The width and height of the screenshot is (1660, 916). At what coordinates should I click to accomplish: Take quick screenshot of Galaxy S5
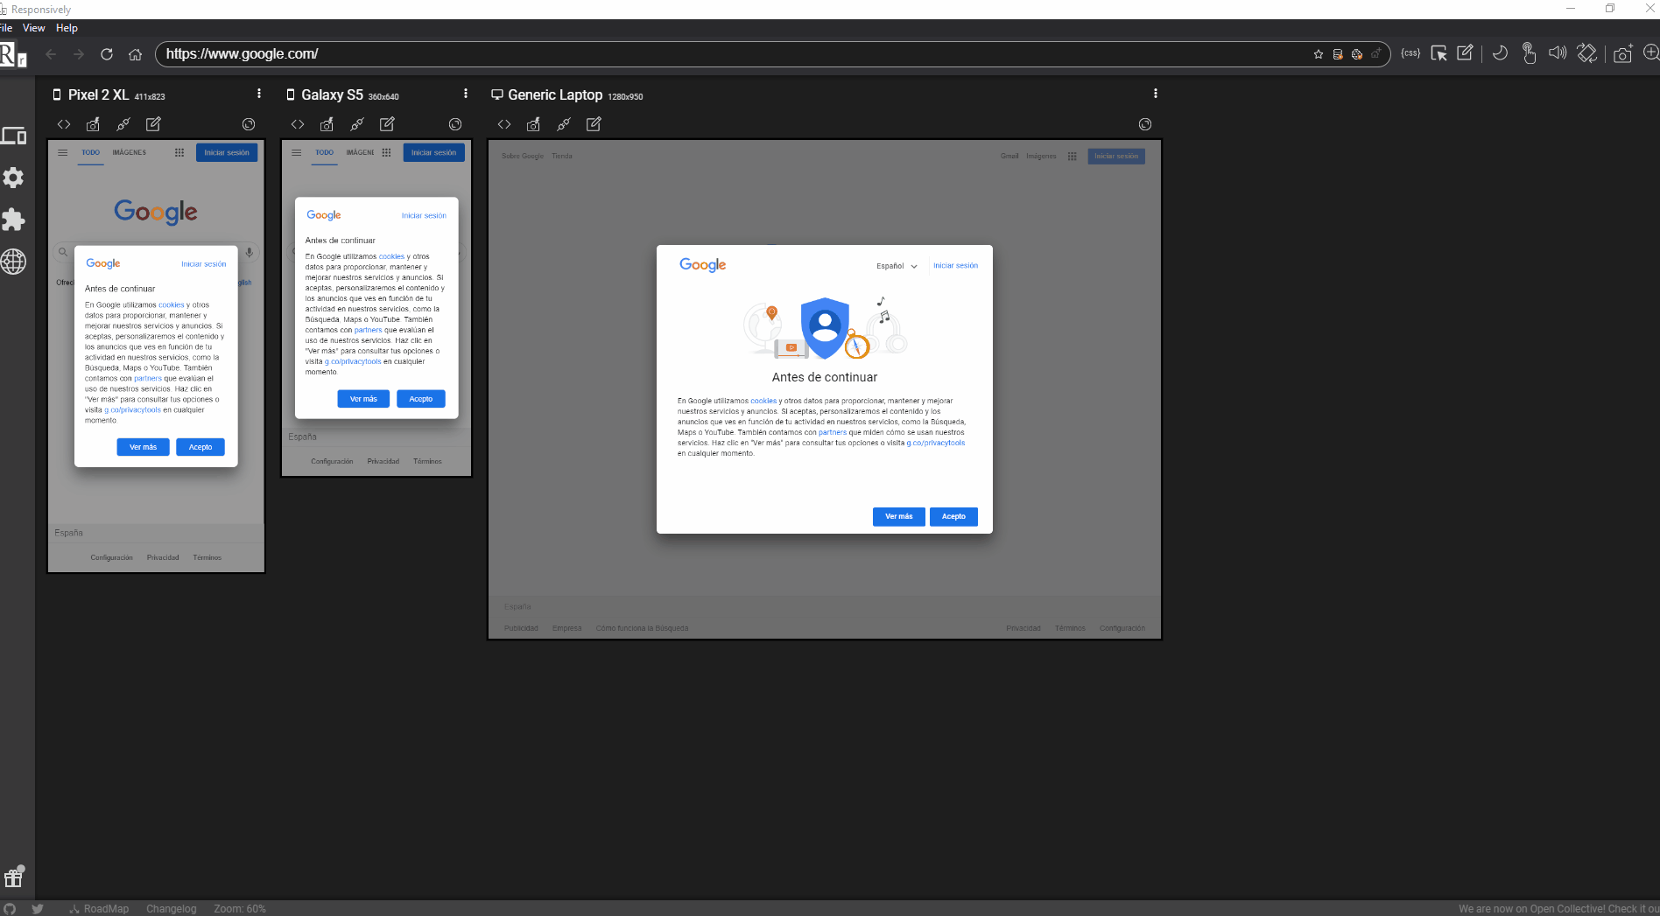point(327,124)
